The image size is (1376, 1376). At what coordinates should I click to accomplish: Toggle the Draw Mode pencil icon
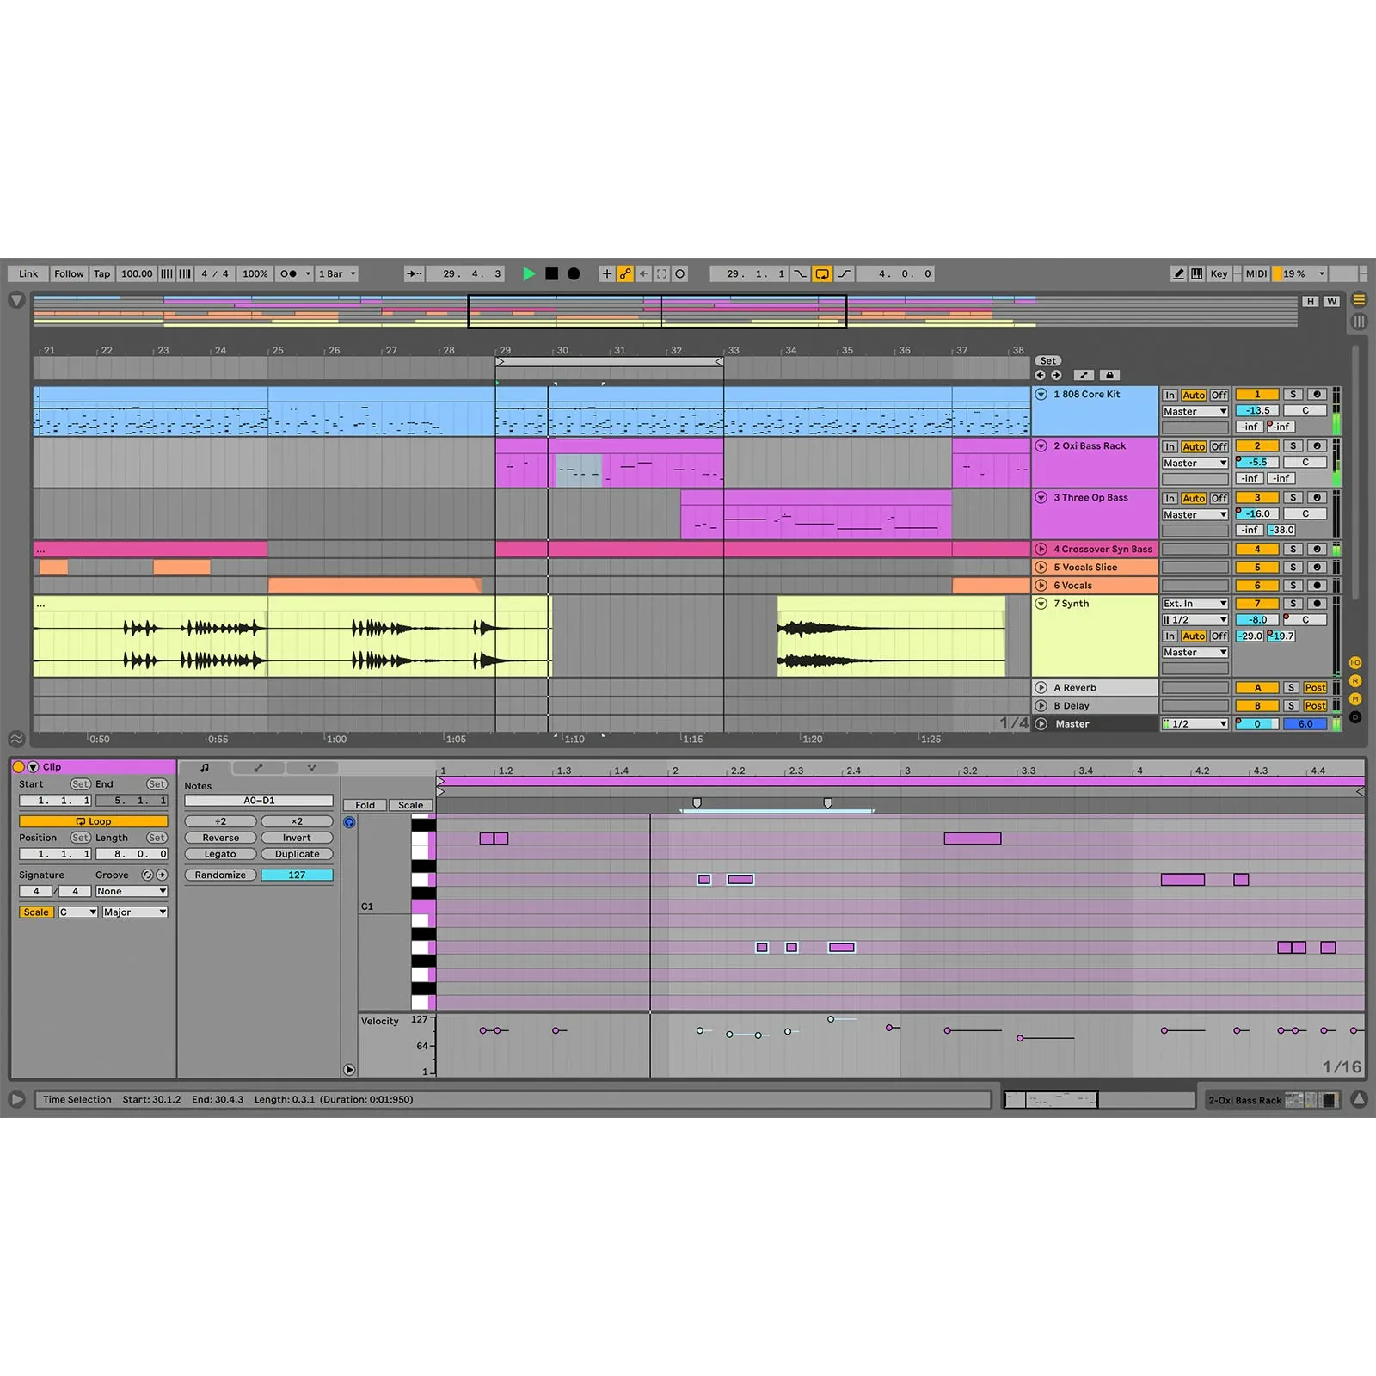point(1178,274)
